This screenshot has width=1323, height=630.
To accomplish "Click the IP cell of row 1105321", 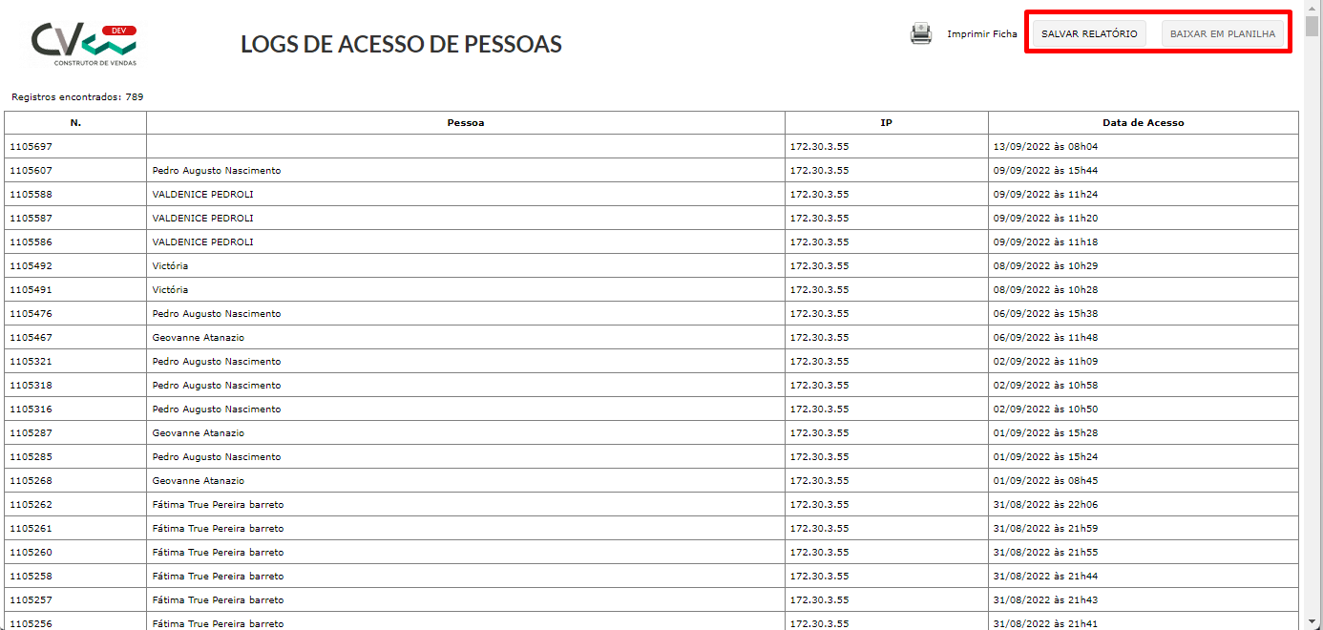I will point(887,361).
